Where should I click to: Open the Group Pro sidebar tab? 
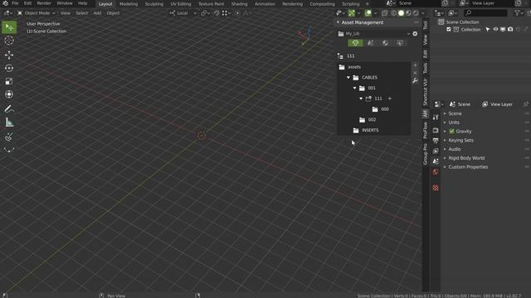426,154
